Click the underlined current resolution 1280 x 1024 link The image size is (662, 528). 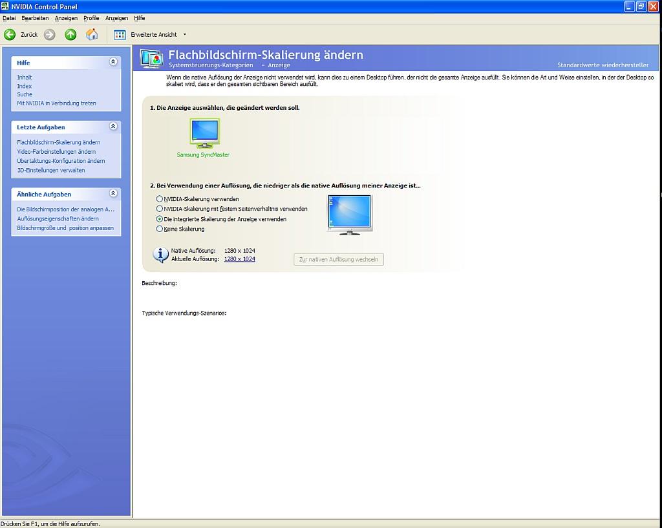click(240, 259)
